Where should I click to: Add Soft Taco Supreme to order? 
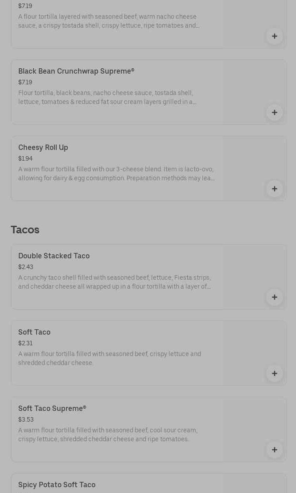pyautogui.click(x=274, y=450)
